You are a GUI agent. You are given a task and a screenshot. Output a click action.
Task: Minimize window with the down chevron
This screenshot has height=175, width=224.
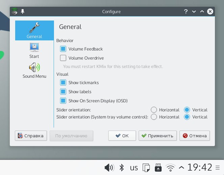pyautogui.click(x=194, y=11)
